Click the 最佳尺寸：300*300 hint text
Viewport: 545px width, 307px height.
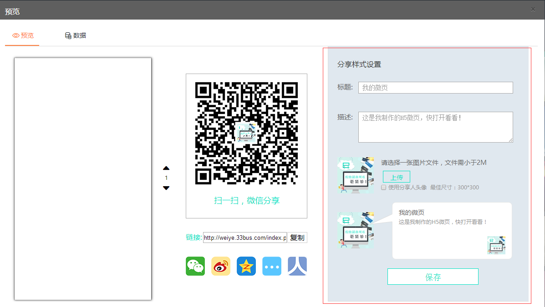pyautogui.click(x=454, y=188)
